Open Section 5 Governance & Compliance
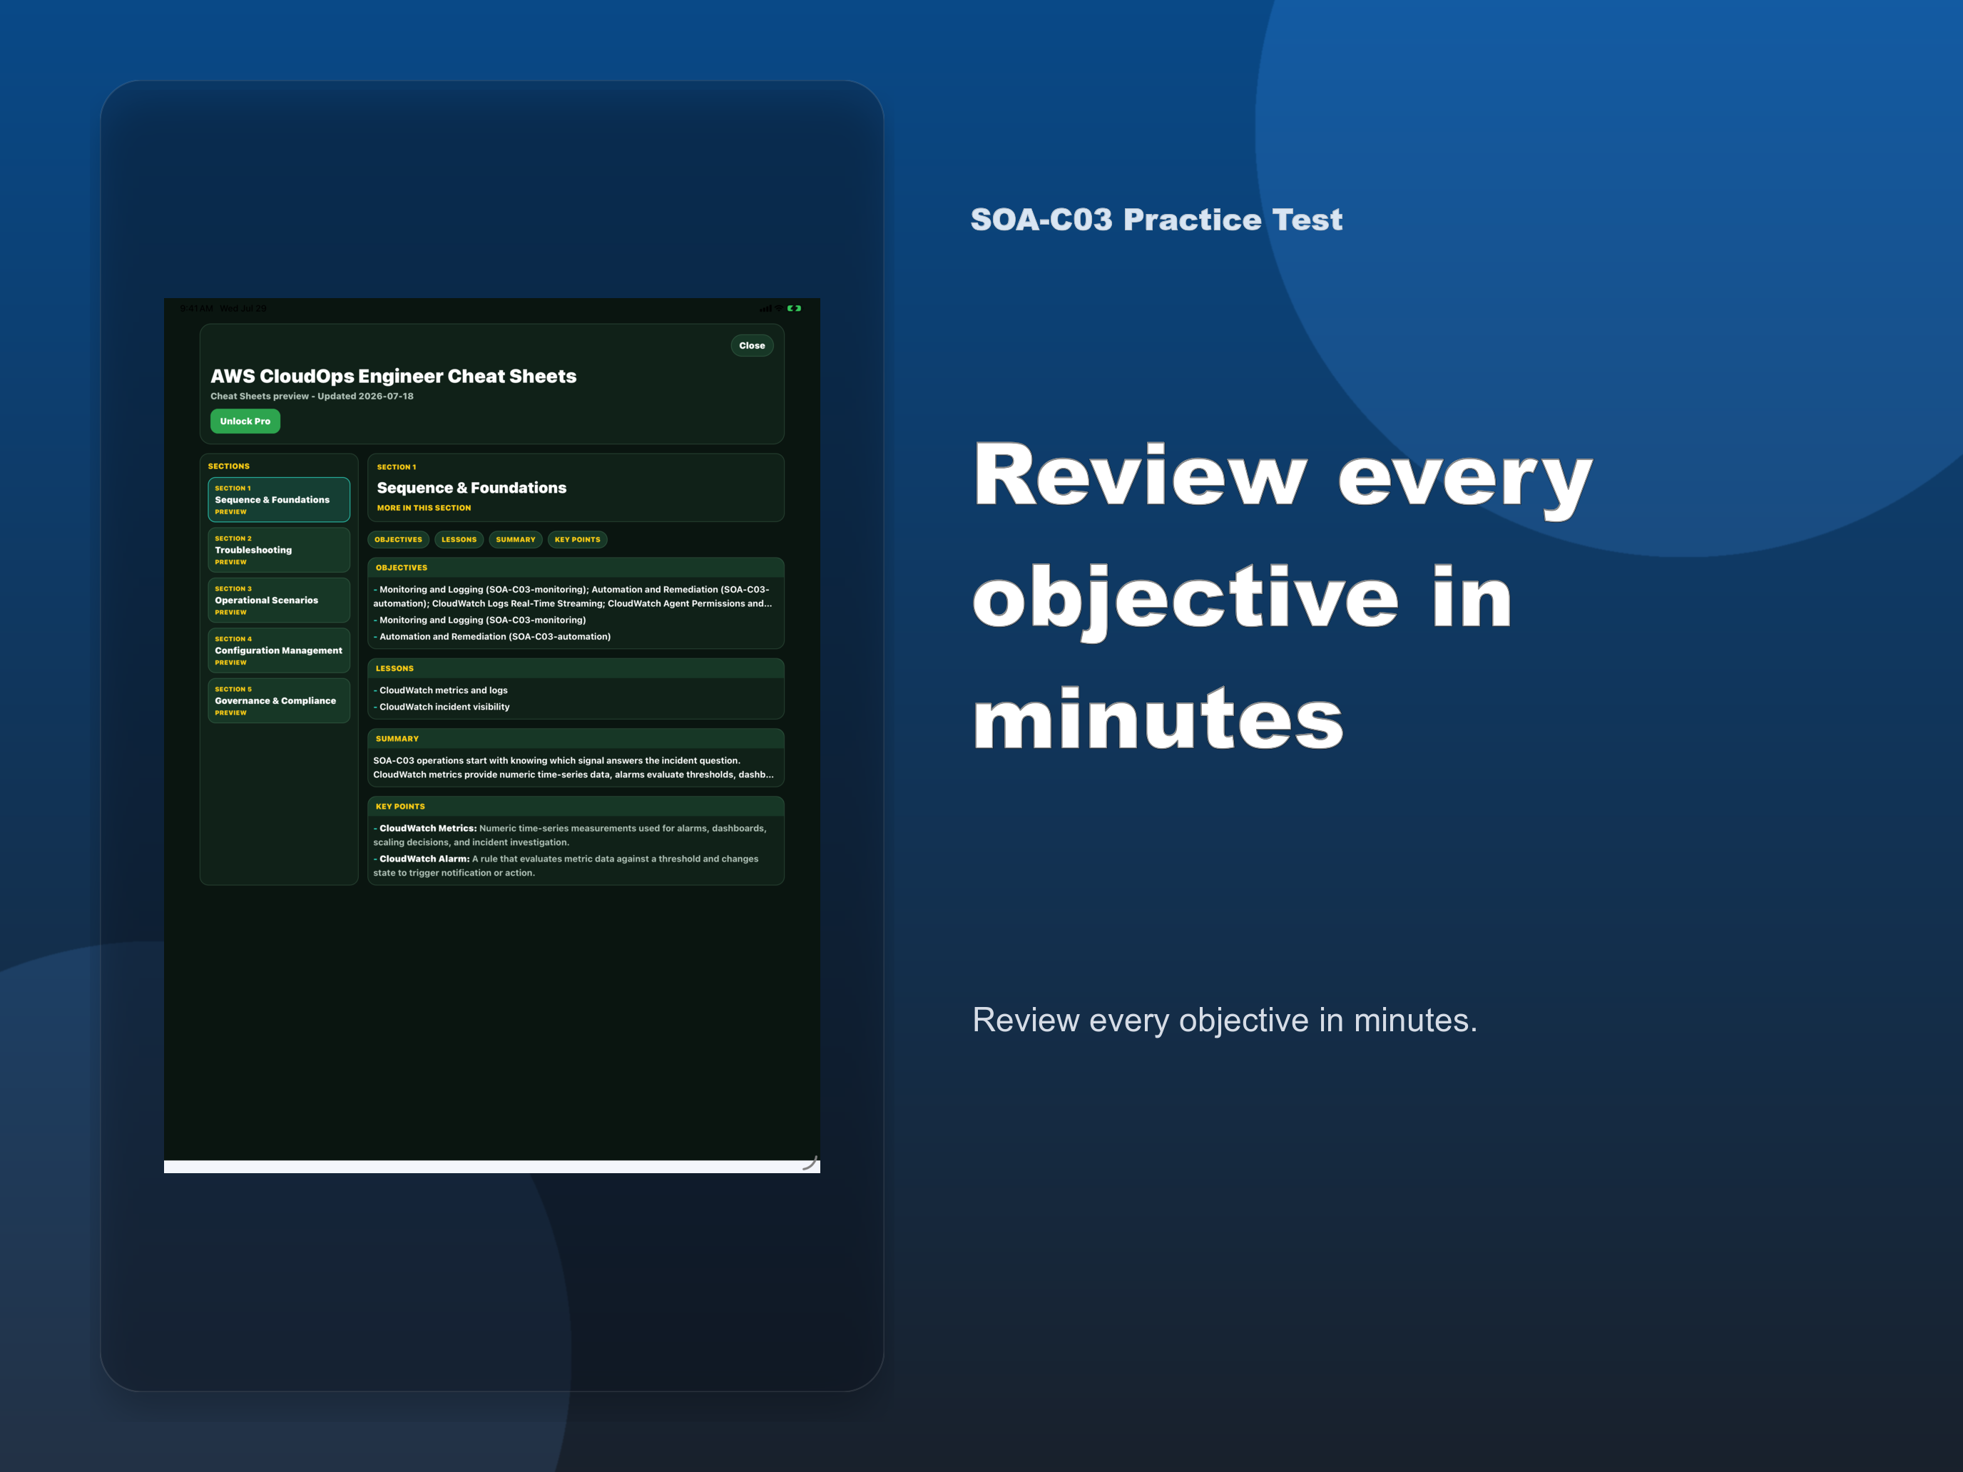1963x1472 pixels. pyautogui.click(x=279, y=701)
